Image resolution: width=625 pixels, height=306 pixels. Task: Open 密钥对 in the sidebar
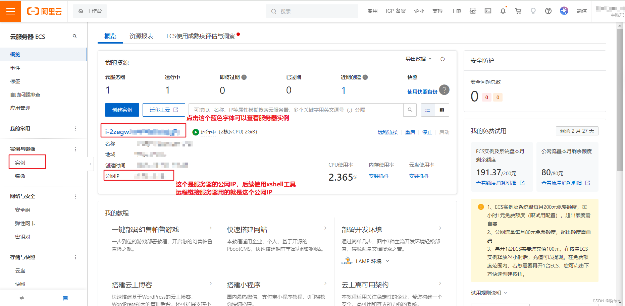(x=22, y=237)
